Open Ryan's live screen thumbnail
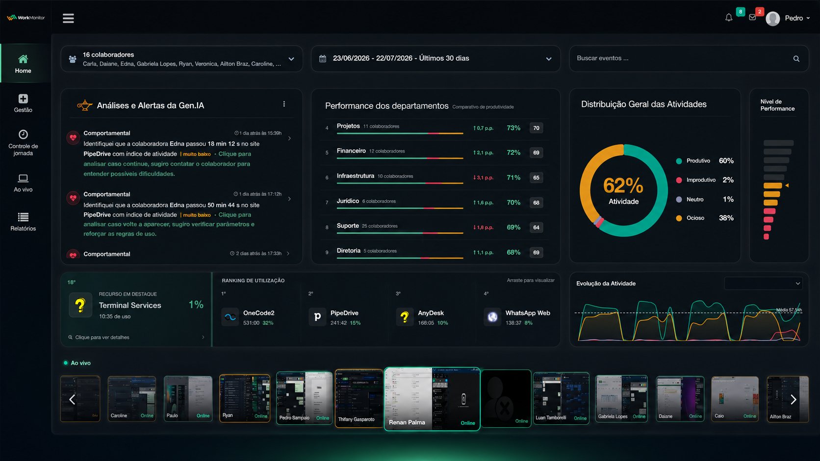Viewport: 820px width, 461px height. [x=245, y=398]
